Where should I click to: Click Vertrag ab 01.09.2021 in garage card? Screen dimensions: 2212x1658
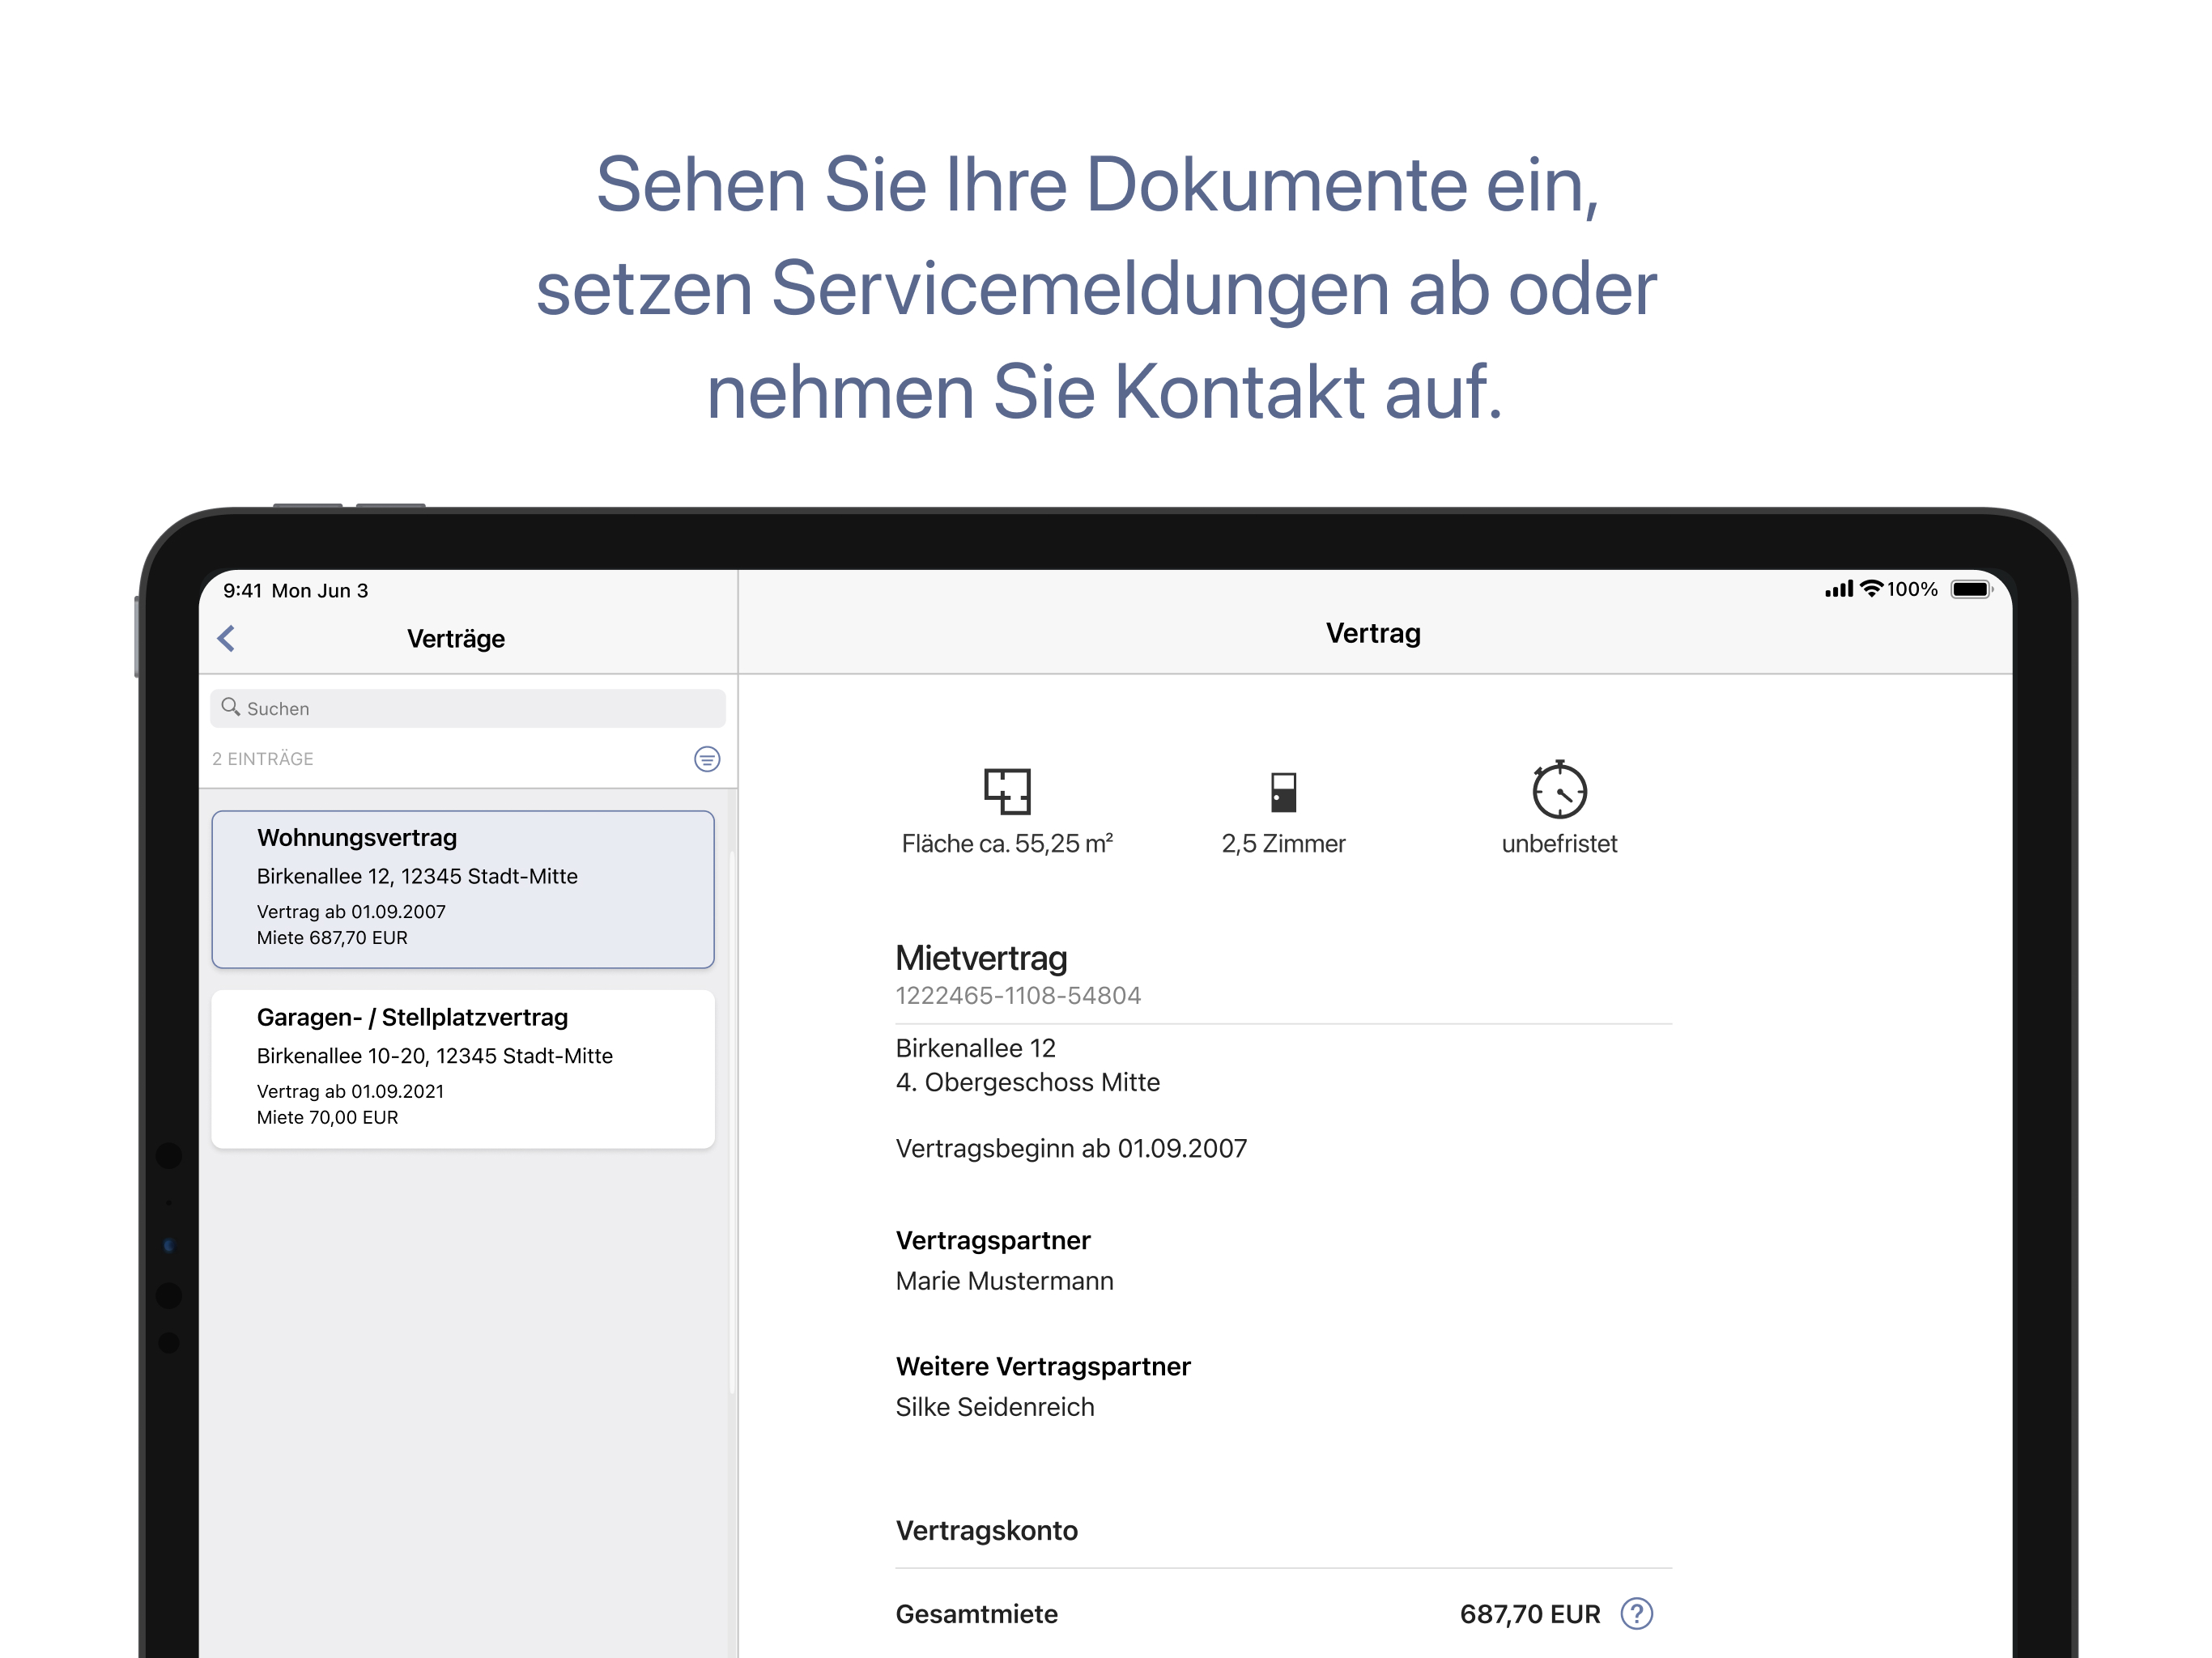[x=350, y=1091]
